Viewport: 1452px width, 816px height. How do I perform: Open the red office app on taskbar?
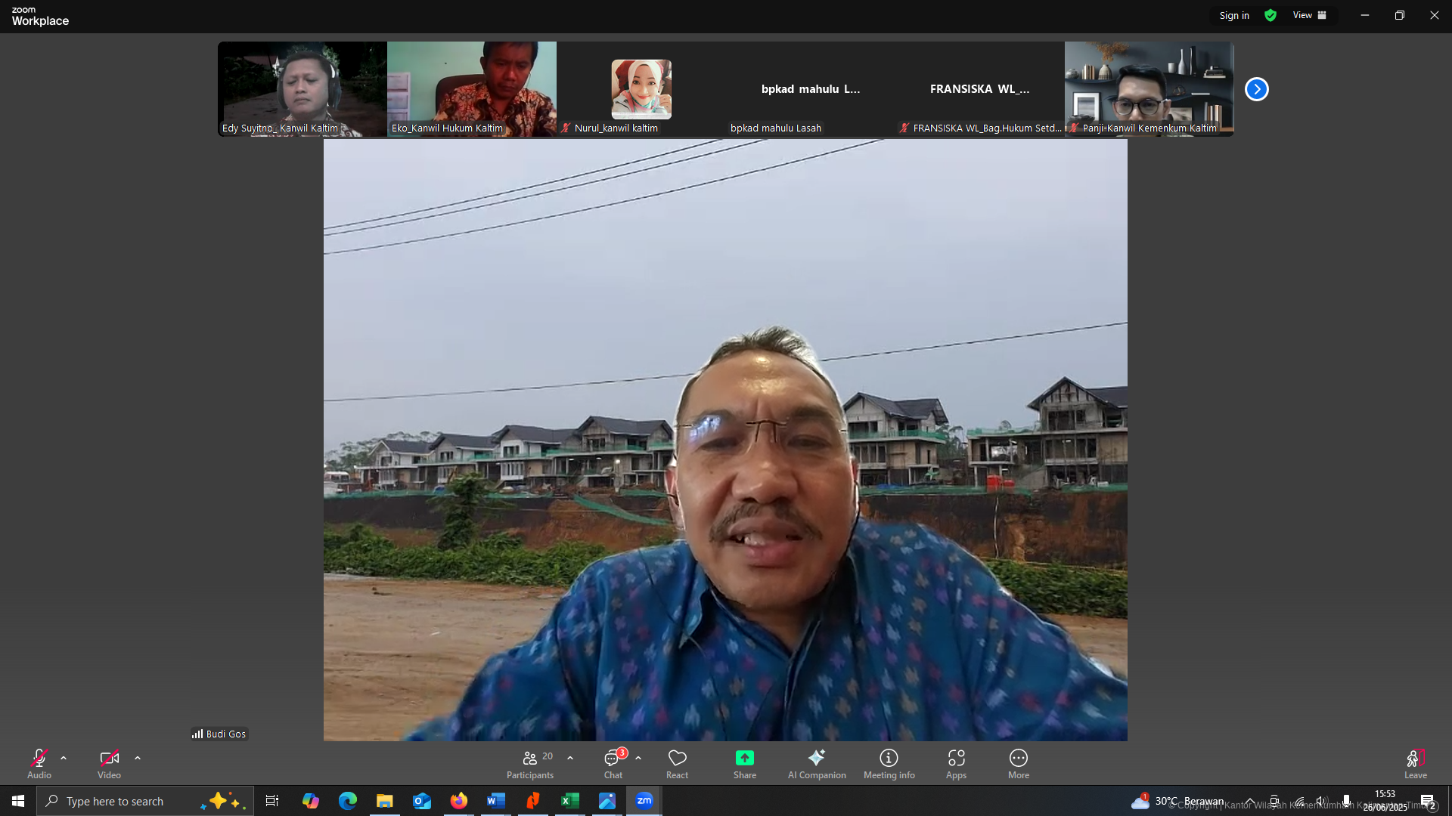533,801
